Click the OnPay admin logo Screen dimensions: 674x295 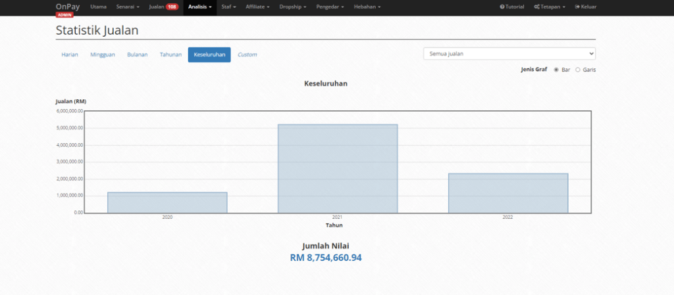[67, 8]
